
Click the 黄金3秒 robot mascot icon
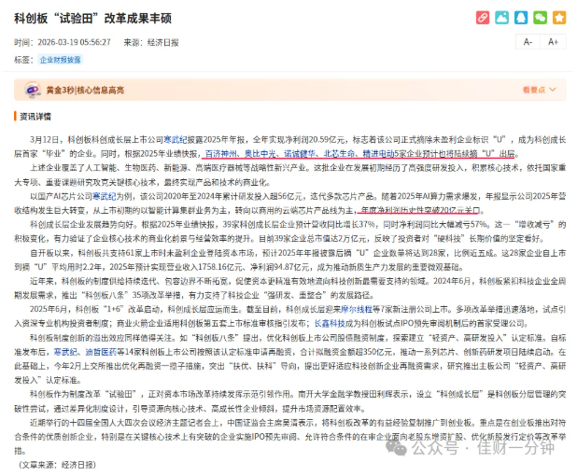(33, 90)
